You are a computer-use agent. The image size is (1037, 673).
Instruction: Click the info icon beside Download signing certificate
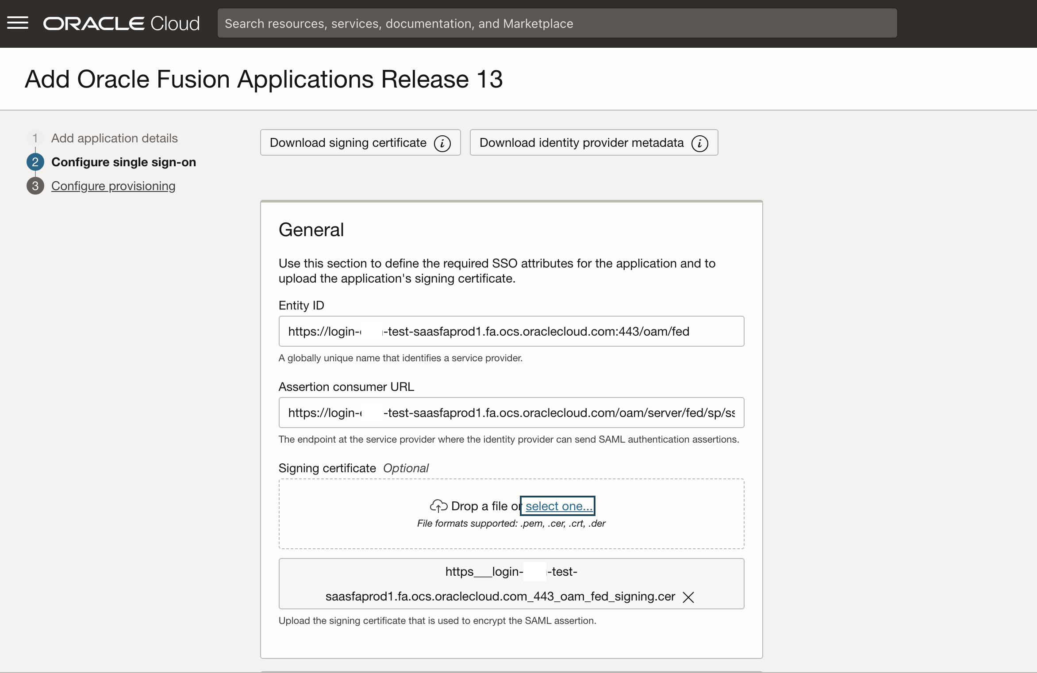pos(442,143)
